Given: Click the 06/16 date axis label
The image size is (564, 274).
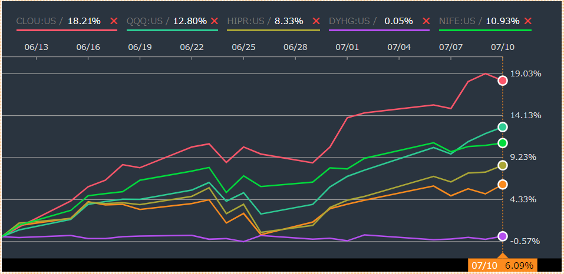Looking at the screenshot, I should (88, 48).
